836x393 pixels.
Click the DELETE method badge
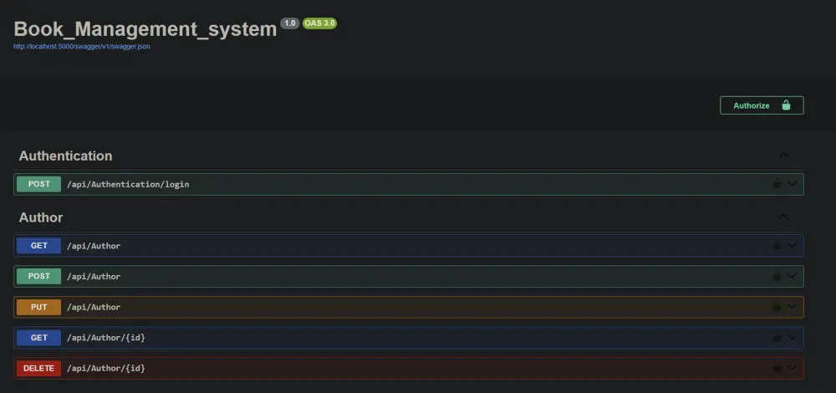click(x=39, y=368)
